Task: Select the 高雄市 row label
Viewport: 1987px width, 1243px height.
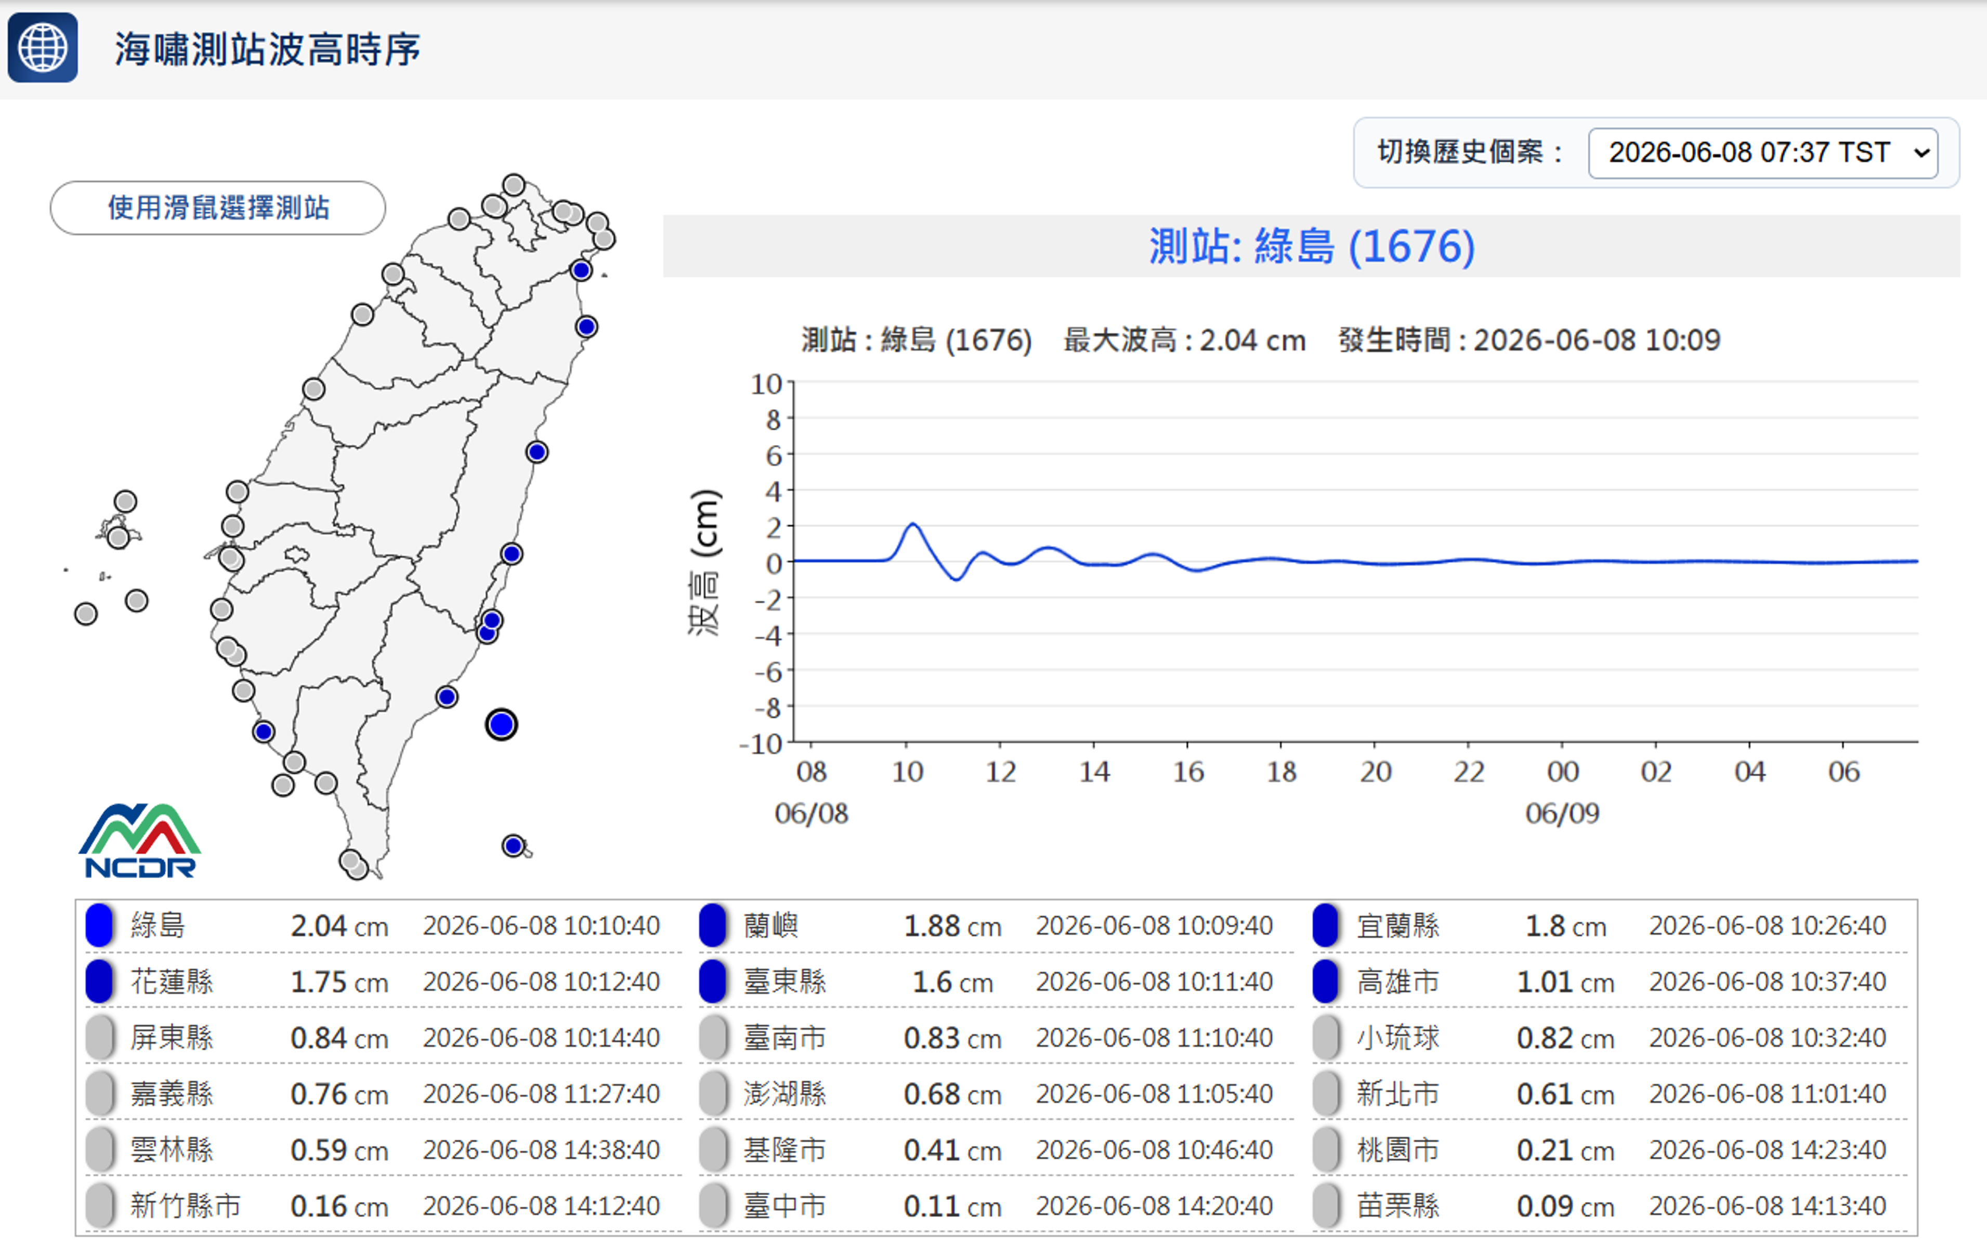Action: (x=1398, y=982)
